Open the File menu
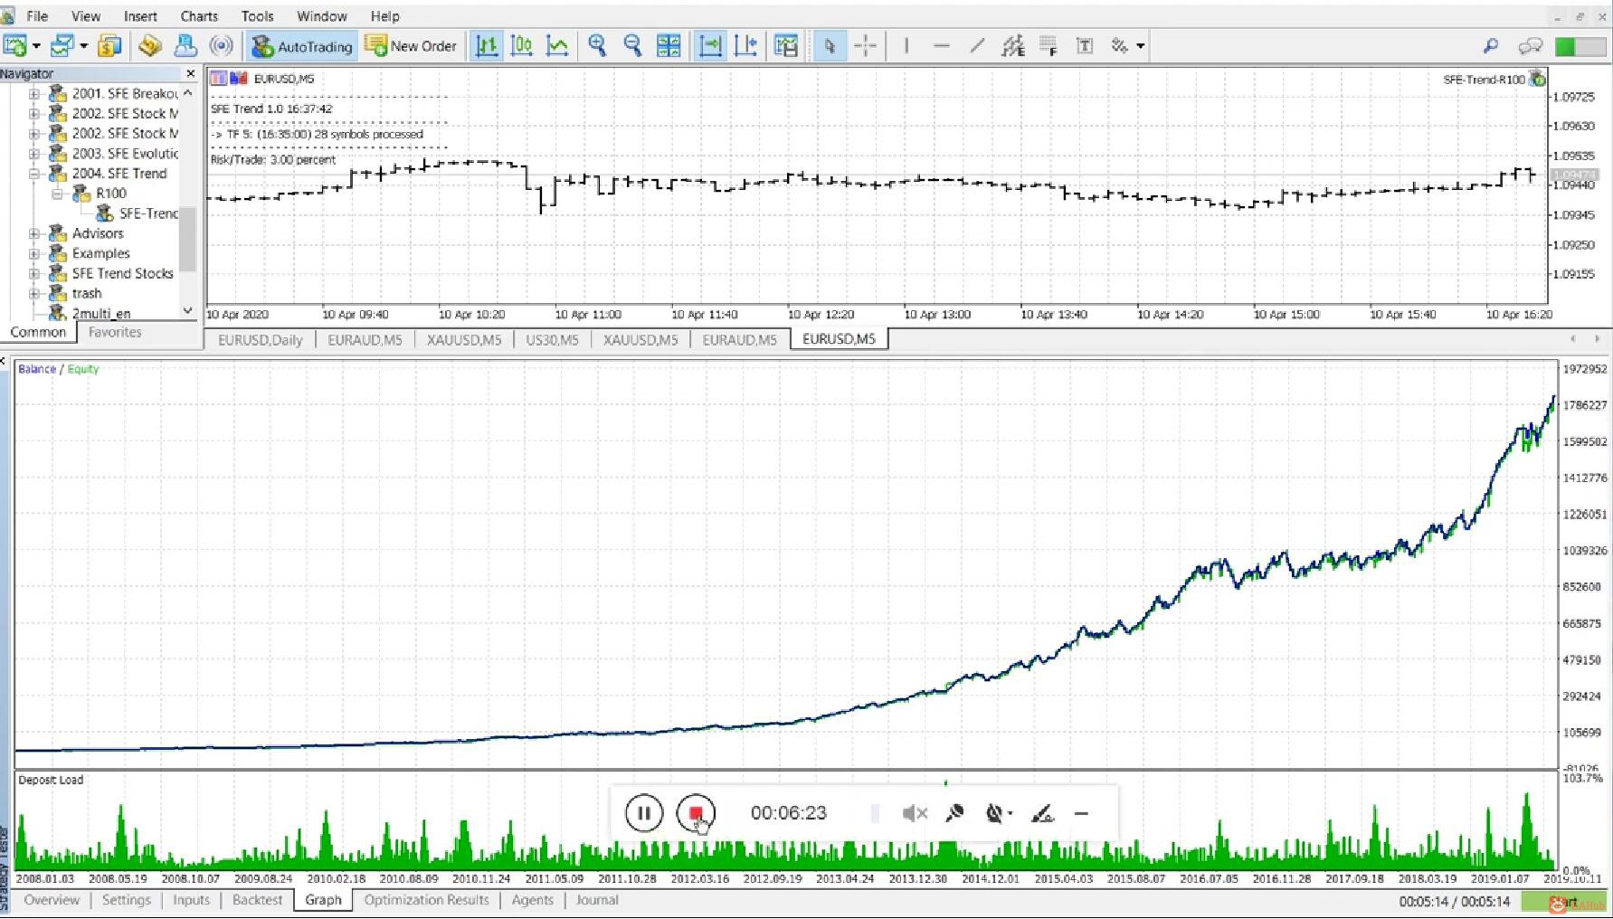This screenshot has height=919, width=1613. tap(37, 16)
